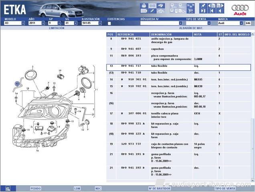255x192 pixels.
Task: Click the POS column header
Action: tap(111, 34)
